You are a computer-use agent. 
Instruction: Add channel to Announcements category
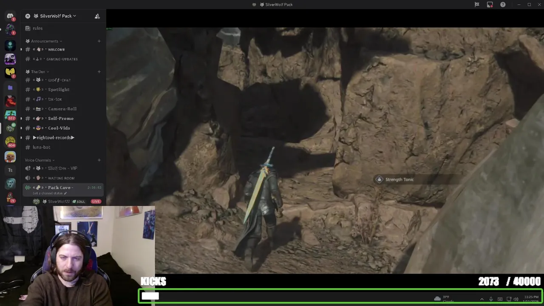coord(99,41)
